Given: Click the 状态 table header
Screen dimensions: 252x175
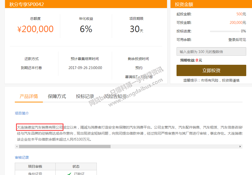Looking at the screenshot, I should tap(76, 166).
